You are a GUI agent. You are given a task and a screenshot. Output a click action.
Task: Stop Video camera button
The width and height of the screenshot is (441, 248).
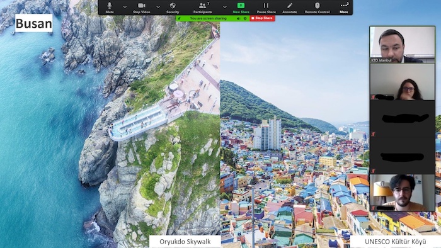coord(141,8)
